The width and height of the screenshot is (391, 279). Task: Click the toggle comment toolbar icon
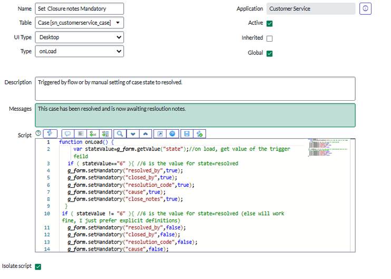tap(68, 134)
